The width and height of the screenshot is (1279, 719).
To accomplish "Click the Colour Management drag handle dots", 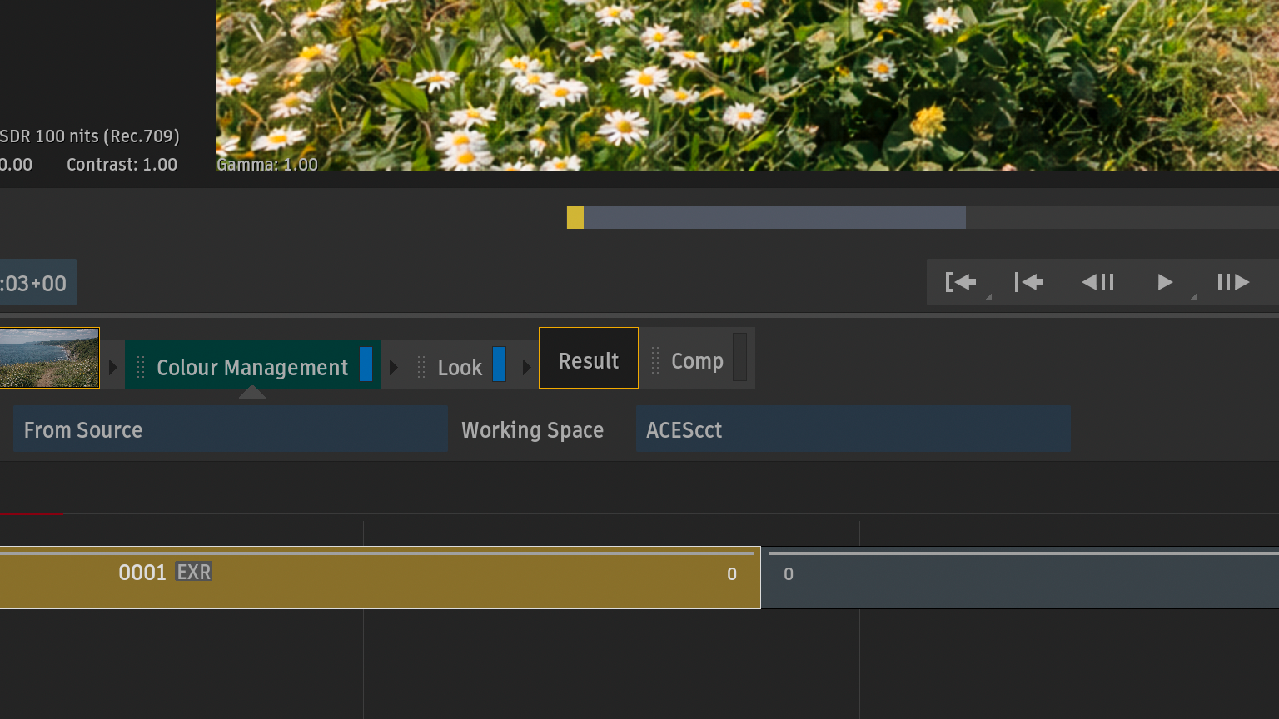I will tap(141, 367).
